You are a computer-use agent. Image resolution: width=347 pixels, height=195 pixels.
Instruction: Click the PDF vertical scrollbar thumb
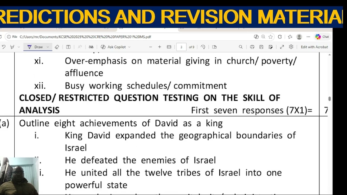click(329, 99)
